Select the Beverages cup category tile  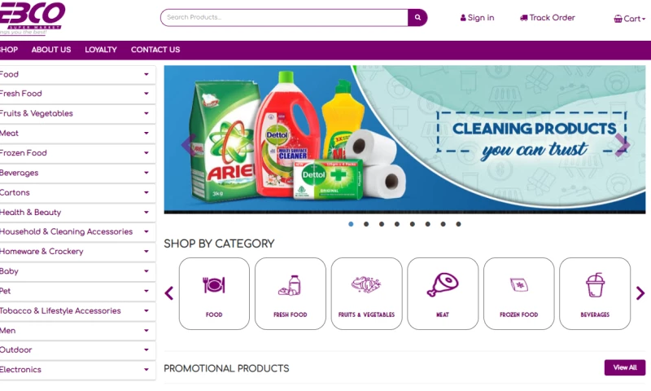[x=595, y=293]
